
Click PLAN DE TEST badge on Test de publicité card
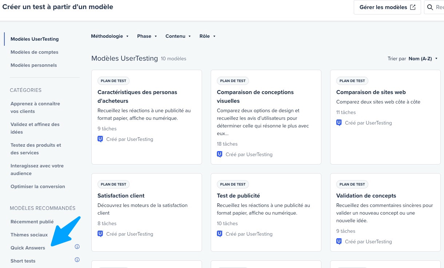[233, 184]
